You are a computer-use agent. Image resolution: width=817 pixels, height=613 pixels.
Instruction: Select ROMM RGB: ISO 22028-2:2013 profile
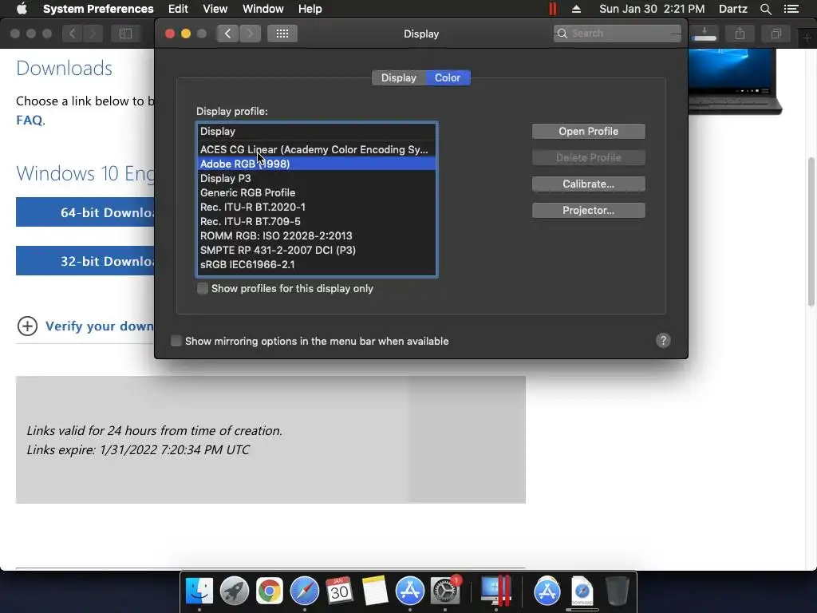pyautogui.click(x=317, y=235)
